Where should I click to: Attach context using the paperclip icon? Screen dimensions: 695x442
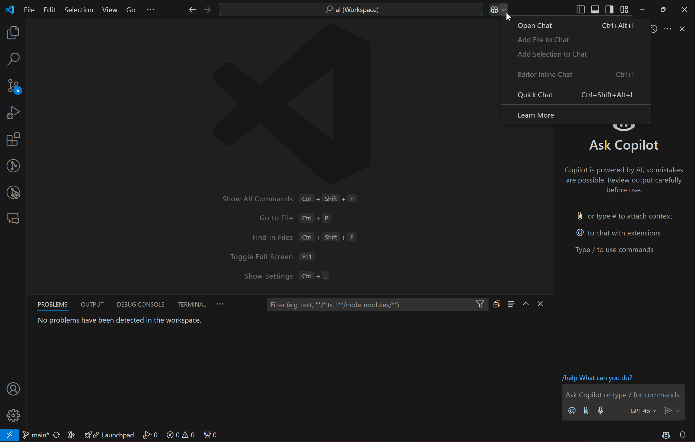coord(586,411)
